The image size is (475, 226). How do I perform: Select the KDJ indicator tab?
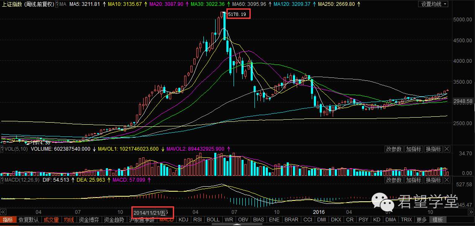tap(183, 220)
